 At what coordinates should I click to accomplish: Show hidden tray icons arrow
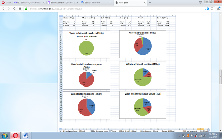pos(179,136)
